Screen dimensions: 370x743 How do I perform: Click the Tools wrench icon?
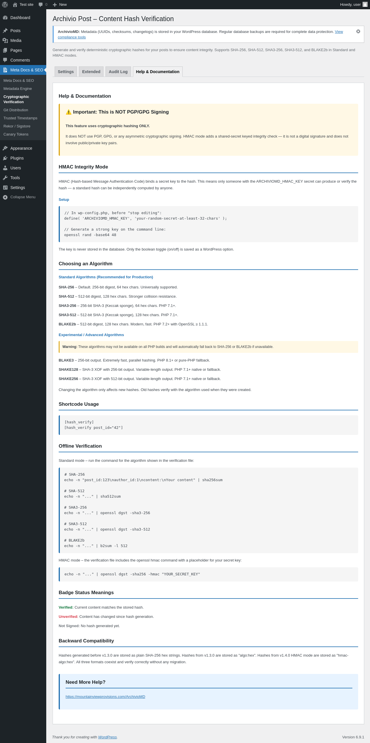[x=5, y=178]
